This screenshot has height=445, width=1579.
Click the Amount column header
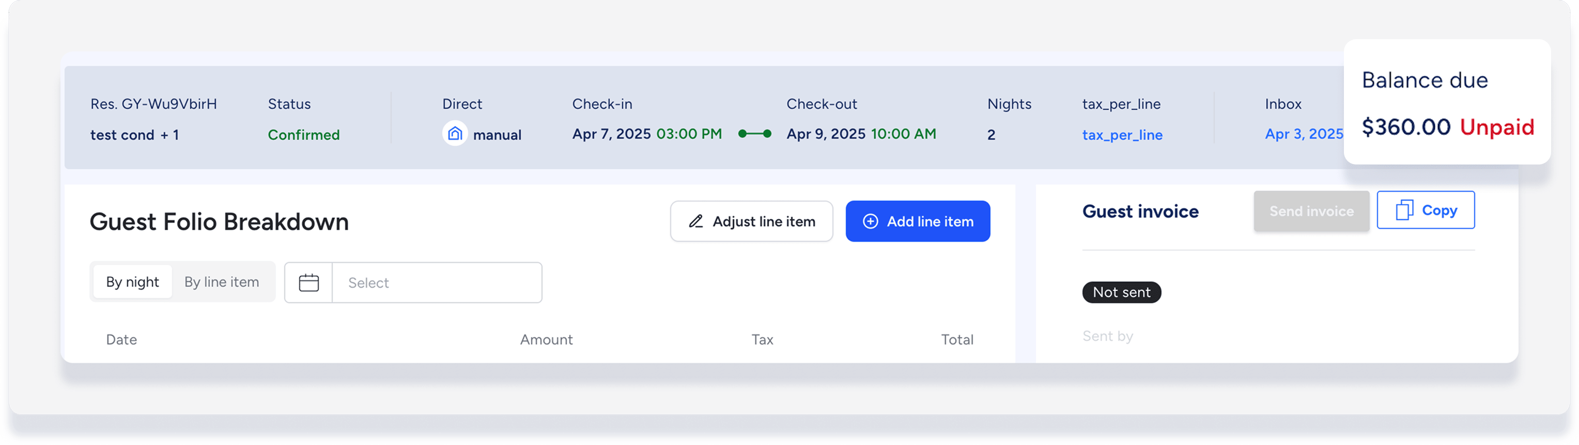(546, 340)
